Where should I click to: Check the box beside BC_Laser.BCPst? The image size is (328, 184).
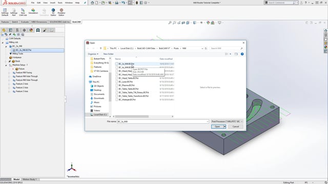(x=117, y=82)
